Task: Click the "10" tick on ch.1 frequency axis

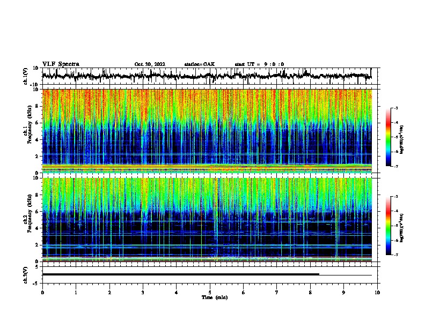Action: coord(36,90)
